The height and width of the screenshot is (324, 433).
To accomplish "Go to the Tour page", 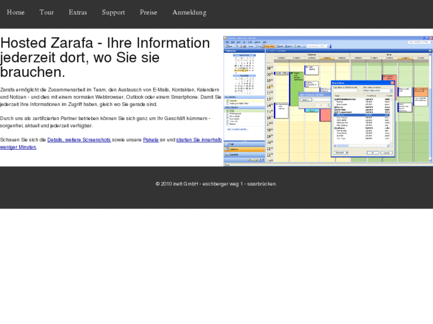I will [x=46, y=12].
